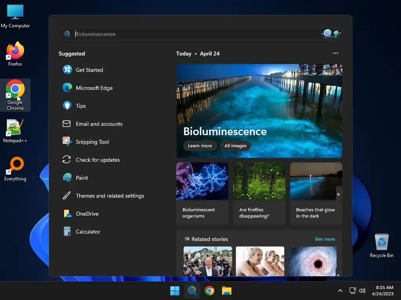Open the network icon in the system tray

[353, 291]
